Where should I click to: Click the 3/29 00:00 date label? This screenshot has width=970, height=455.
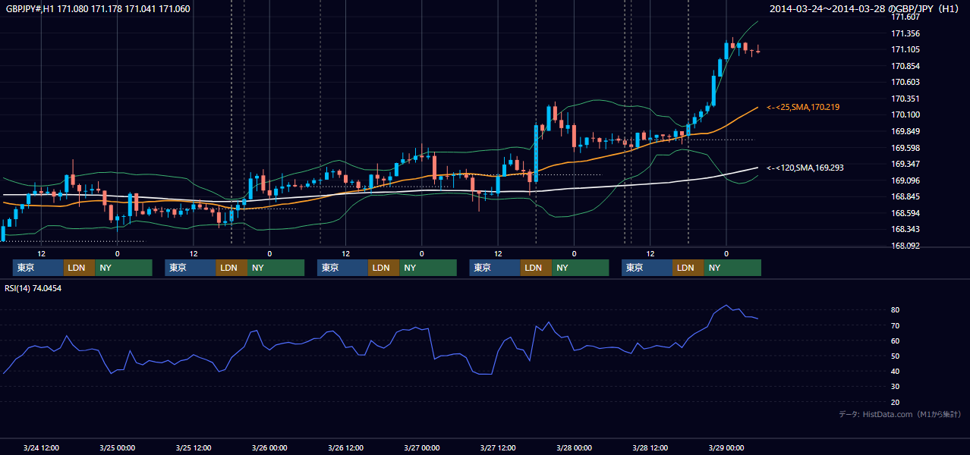(726, 448)
